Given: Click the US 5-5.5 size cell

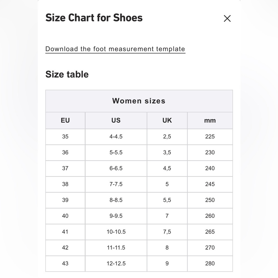Looking at the screenshot, I should tap(116, 152).
